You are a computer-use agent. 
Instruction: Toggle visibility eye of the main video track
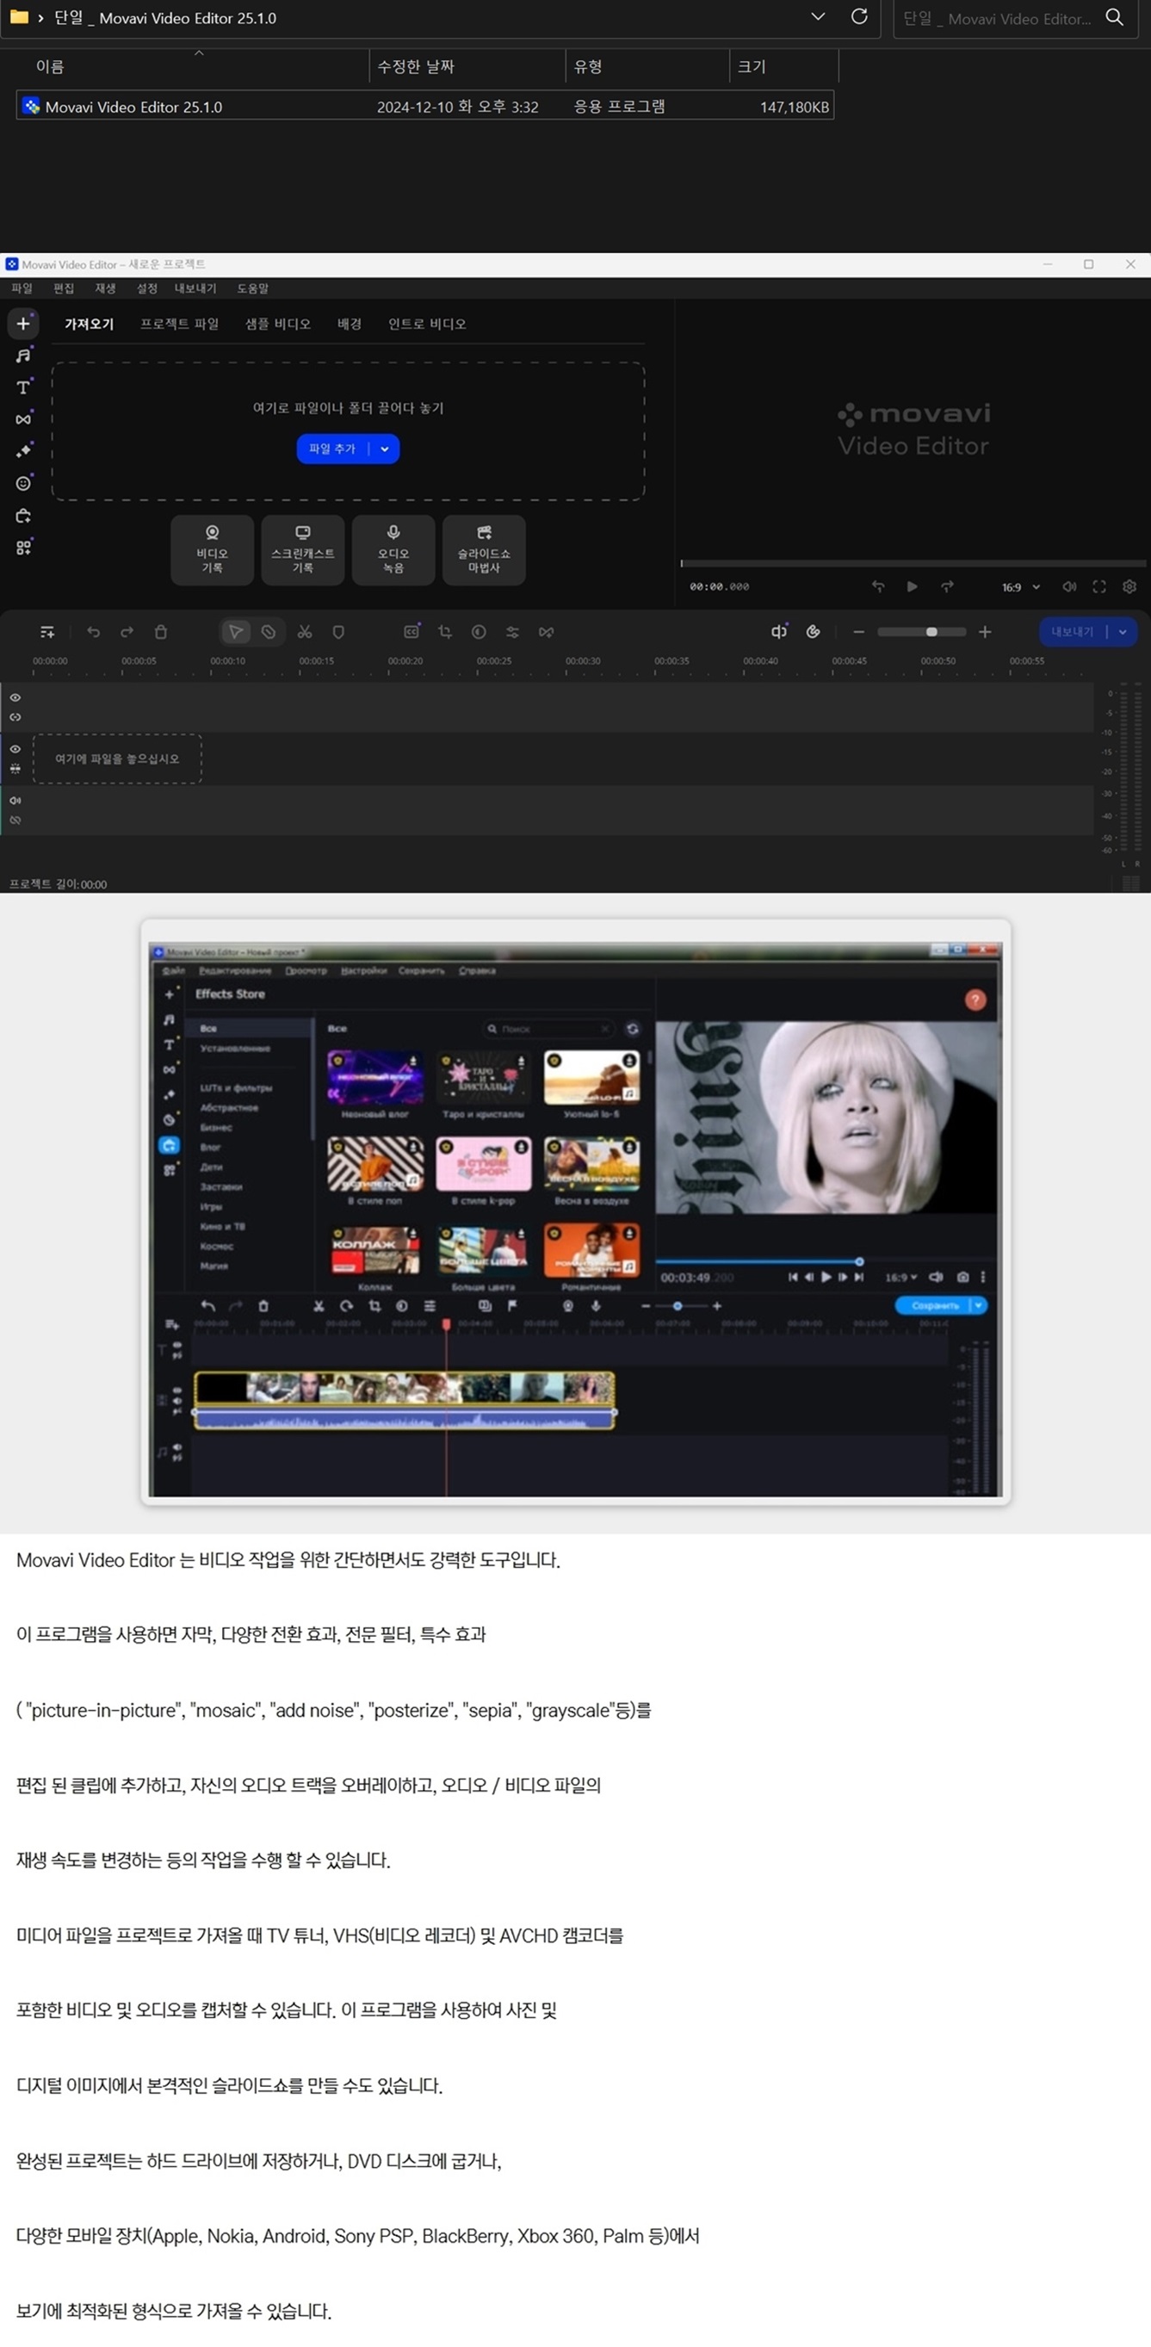click(15, 749)
